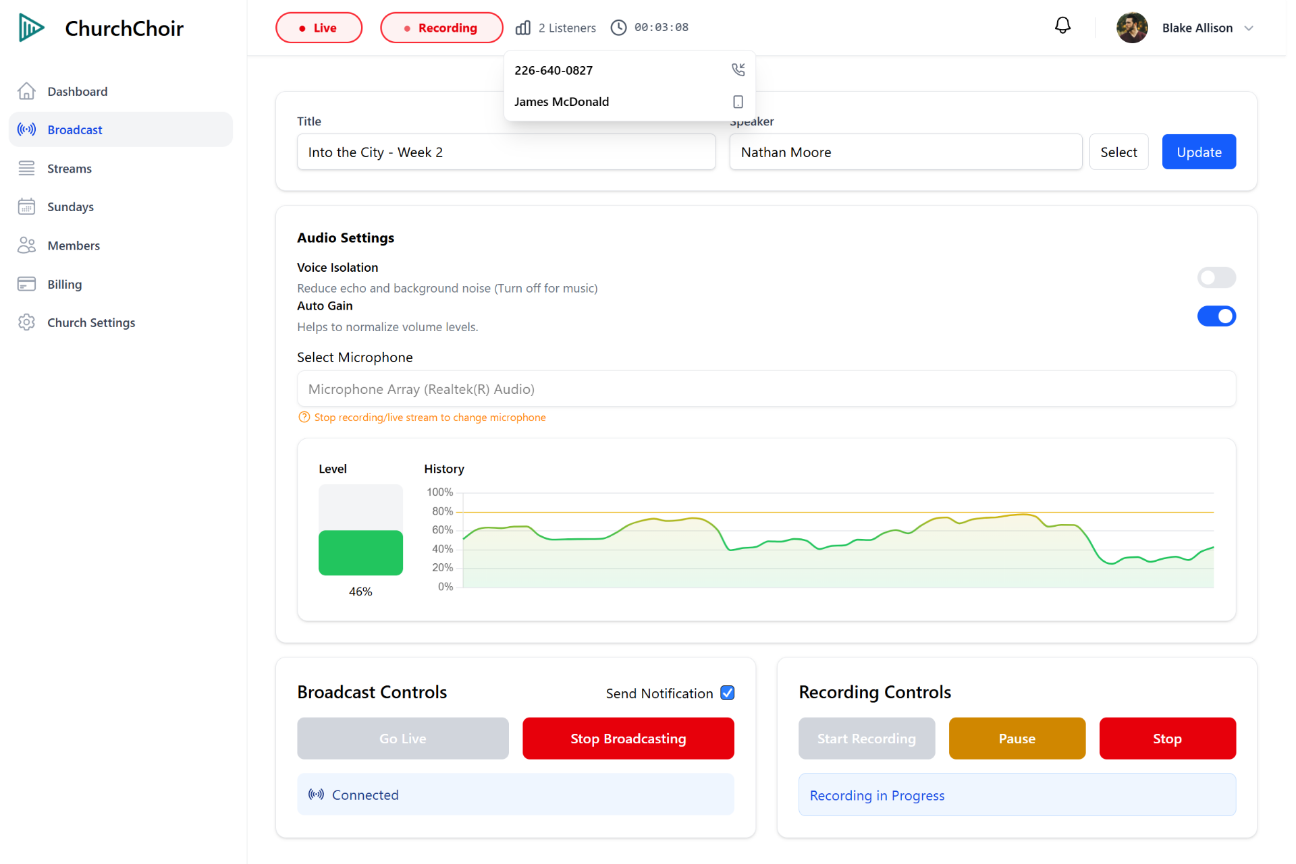Click the Title input field
This screenshot has height=864, width=1296.
tap(506, 152)
